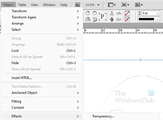Click the greyed-out Unlock All on Spread item
163x120 pixels.
pos(42,57)
